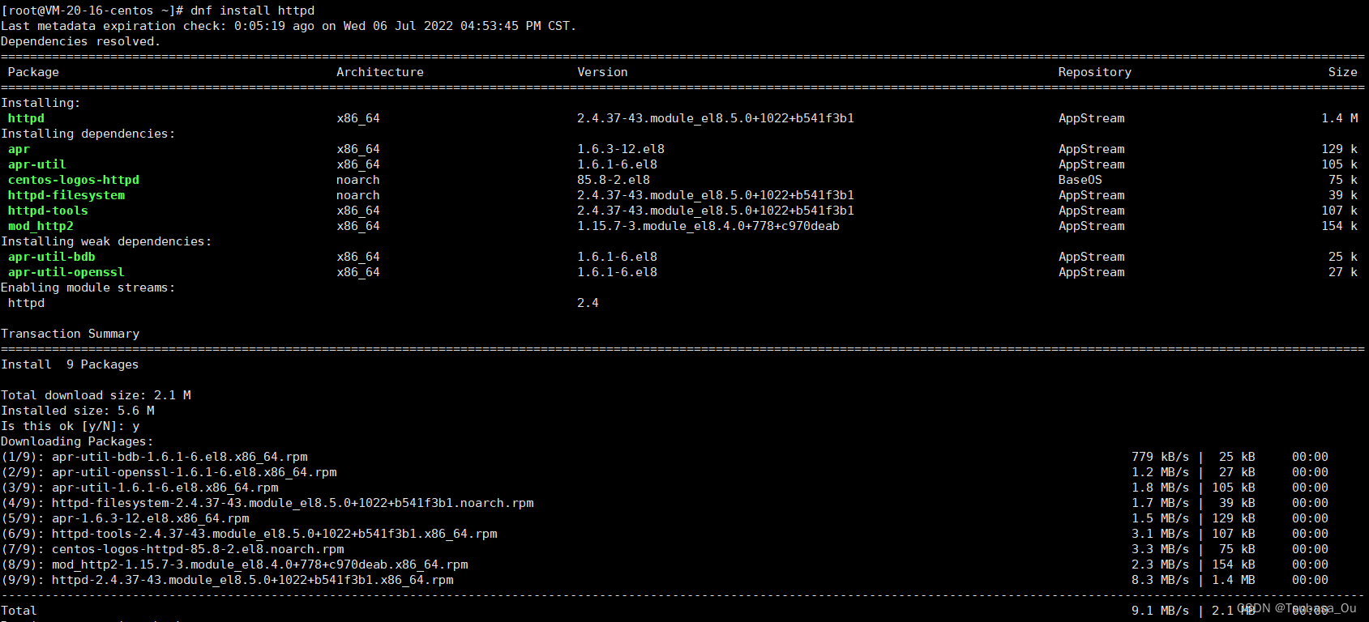Click 'Enabling module streams:' heading
Screen dimensions: 1369x622
click(88, 288)
